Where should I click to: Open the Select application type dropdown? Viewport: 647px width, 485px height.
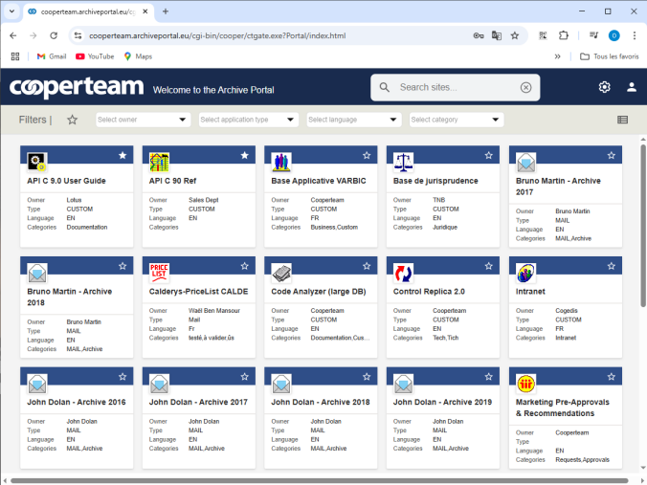[249, 120]
